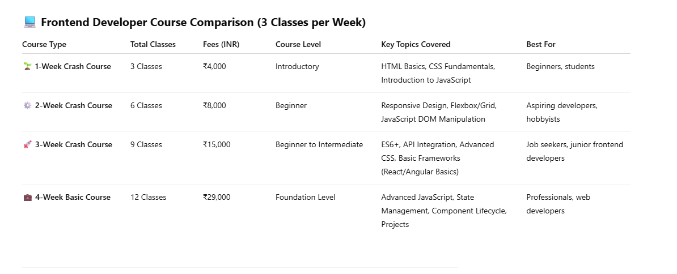The width and height of the screenshot is (677, 274).
Task: Click the gear icon beside 2-Week Crash Course
Action: pyautogui.click(x=27, y=105)
